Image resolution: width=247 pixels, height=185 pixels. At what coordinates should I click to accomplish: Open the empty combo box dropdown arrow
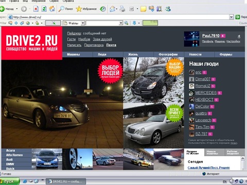(x=121, y=23)
